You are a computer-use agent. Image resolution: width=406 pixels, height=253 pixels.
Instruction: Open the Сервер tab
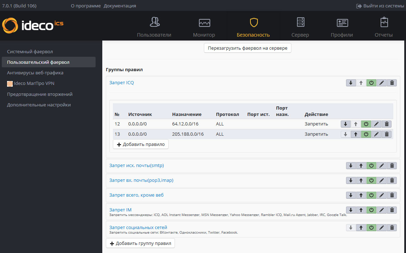point(300,27)
